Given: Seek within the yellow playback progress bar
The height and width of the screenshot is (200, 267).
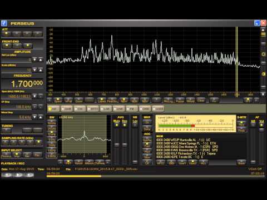Looking at the screenshot, I should pos(74,176).
